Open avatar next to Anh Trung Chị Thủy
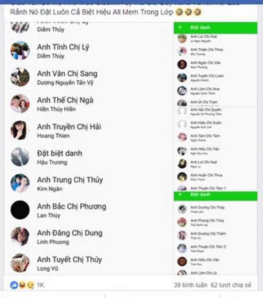Screen dimensions: 263x298 click(x=20, y=183)
